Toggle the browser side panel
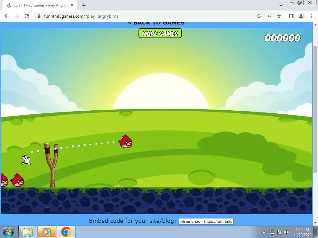This screenshot has height=238, width=318. click(x=291, y=16)
